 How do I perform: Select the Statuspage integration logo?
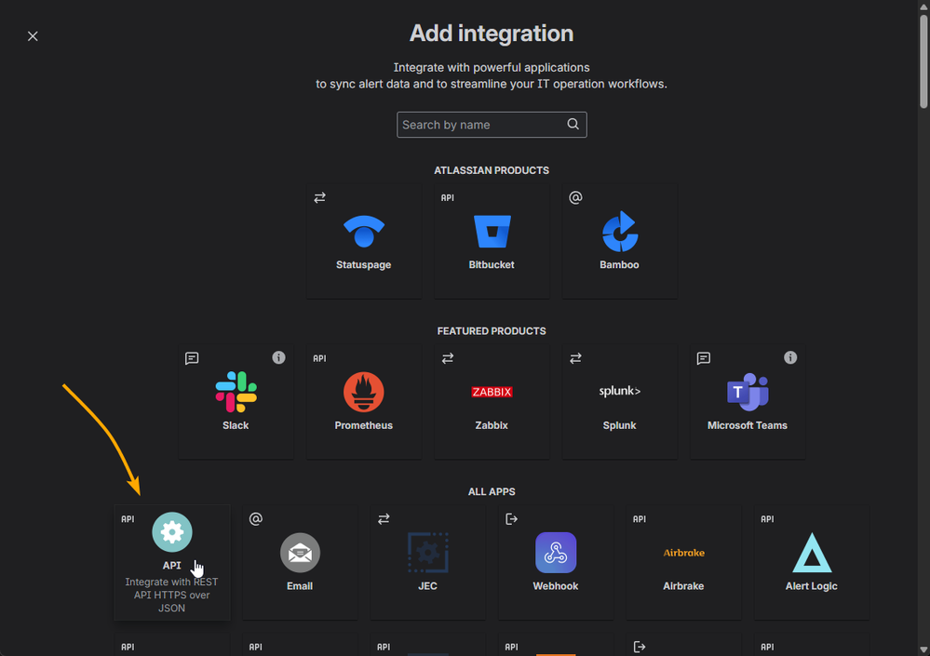click(364, 231)
